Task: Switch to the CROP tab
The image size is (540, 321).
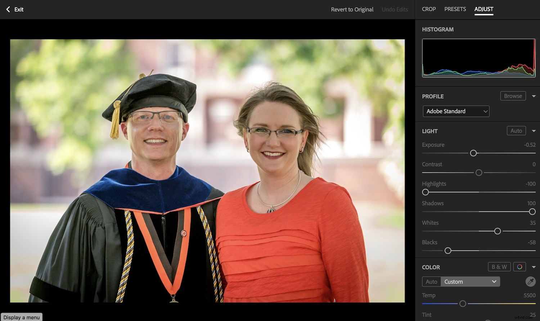Action: pos(429,9)
